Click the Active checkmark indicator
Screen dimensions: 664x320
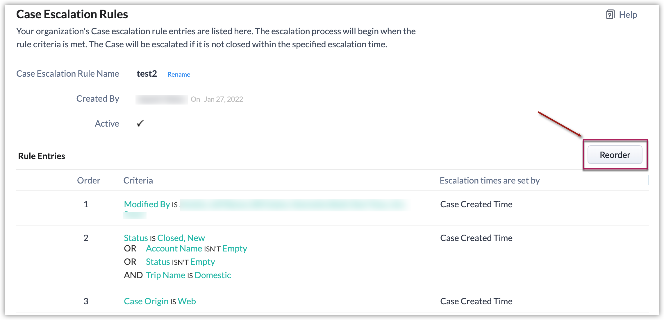tap(140, 123)
